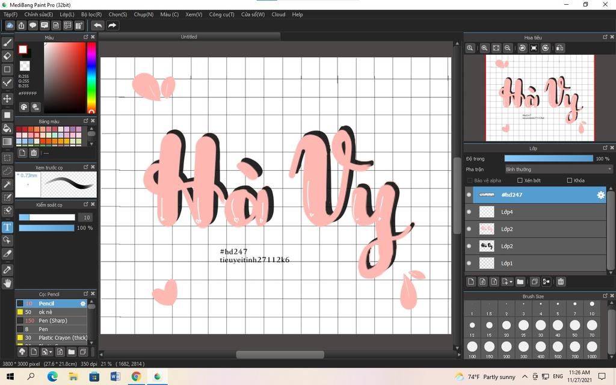Select the Lớp4 layer row

pyautogui.click(x=535, y=212)
